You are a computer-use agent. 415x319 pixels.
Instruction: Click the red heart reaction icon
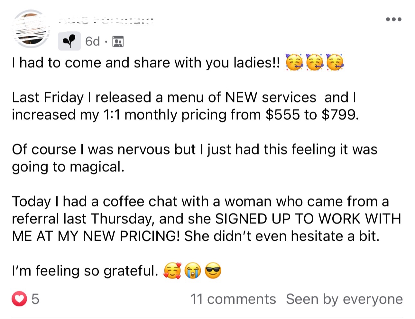tap(19, 299)
